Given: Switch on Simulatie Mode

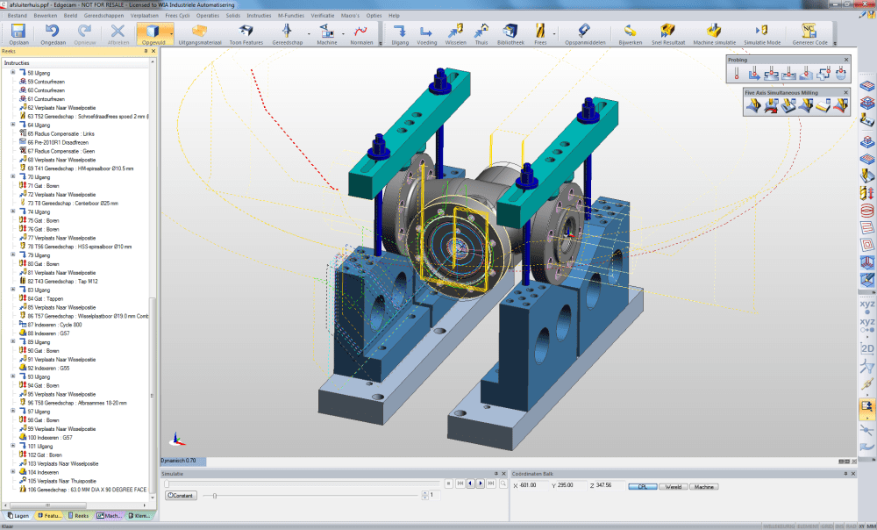Looking at the screenshot, I should pyautogui.click(x=762, y=34).
